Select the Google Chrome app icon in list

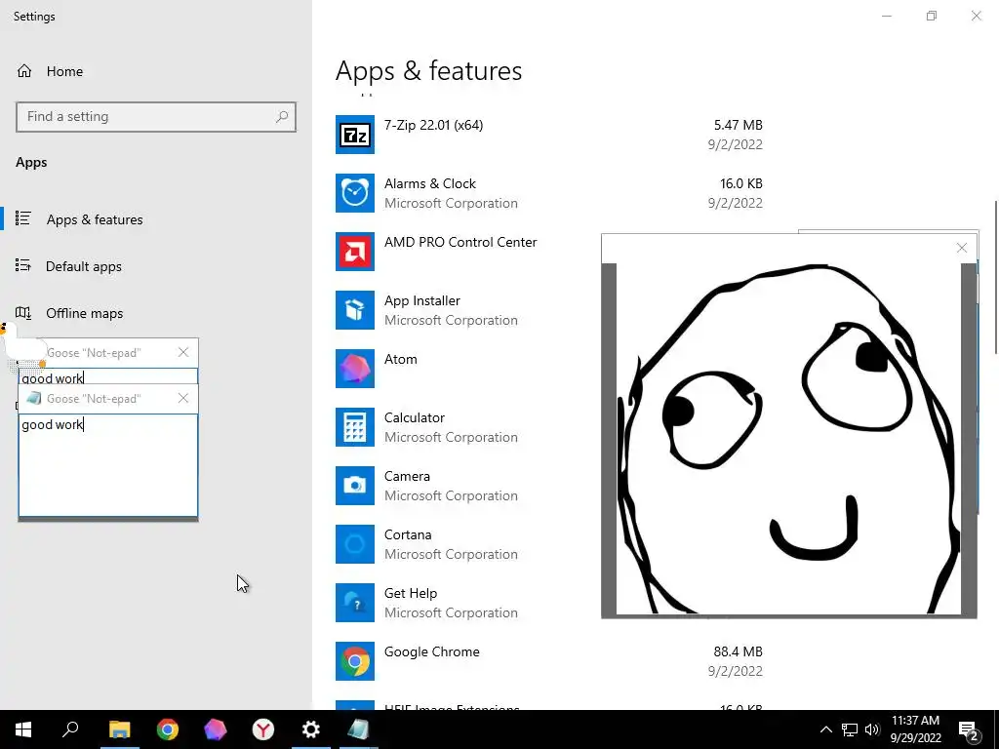tap(355, 662)
